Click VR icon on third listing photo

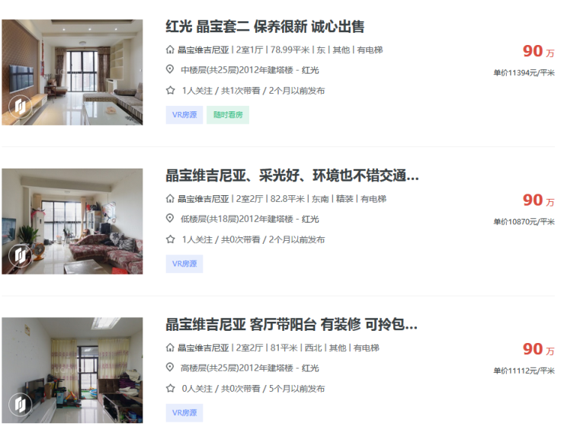point(20,405)
